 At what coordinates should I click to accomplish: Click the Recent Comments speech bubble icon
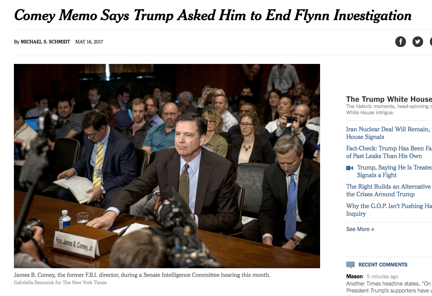[350, 265]
